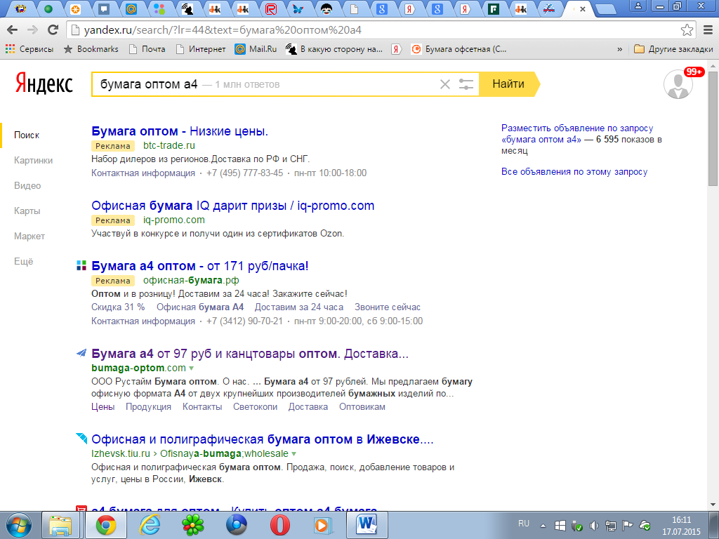Open 'Офисная бумага IQ дарит призы' result
This screenshot has width=719, height=539.
point(233,206)
